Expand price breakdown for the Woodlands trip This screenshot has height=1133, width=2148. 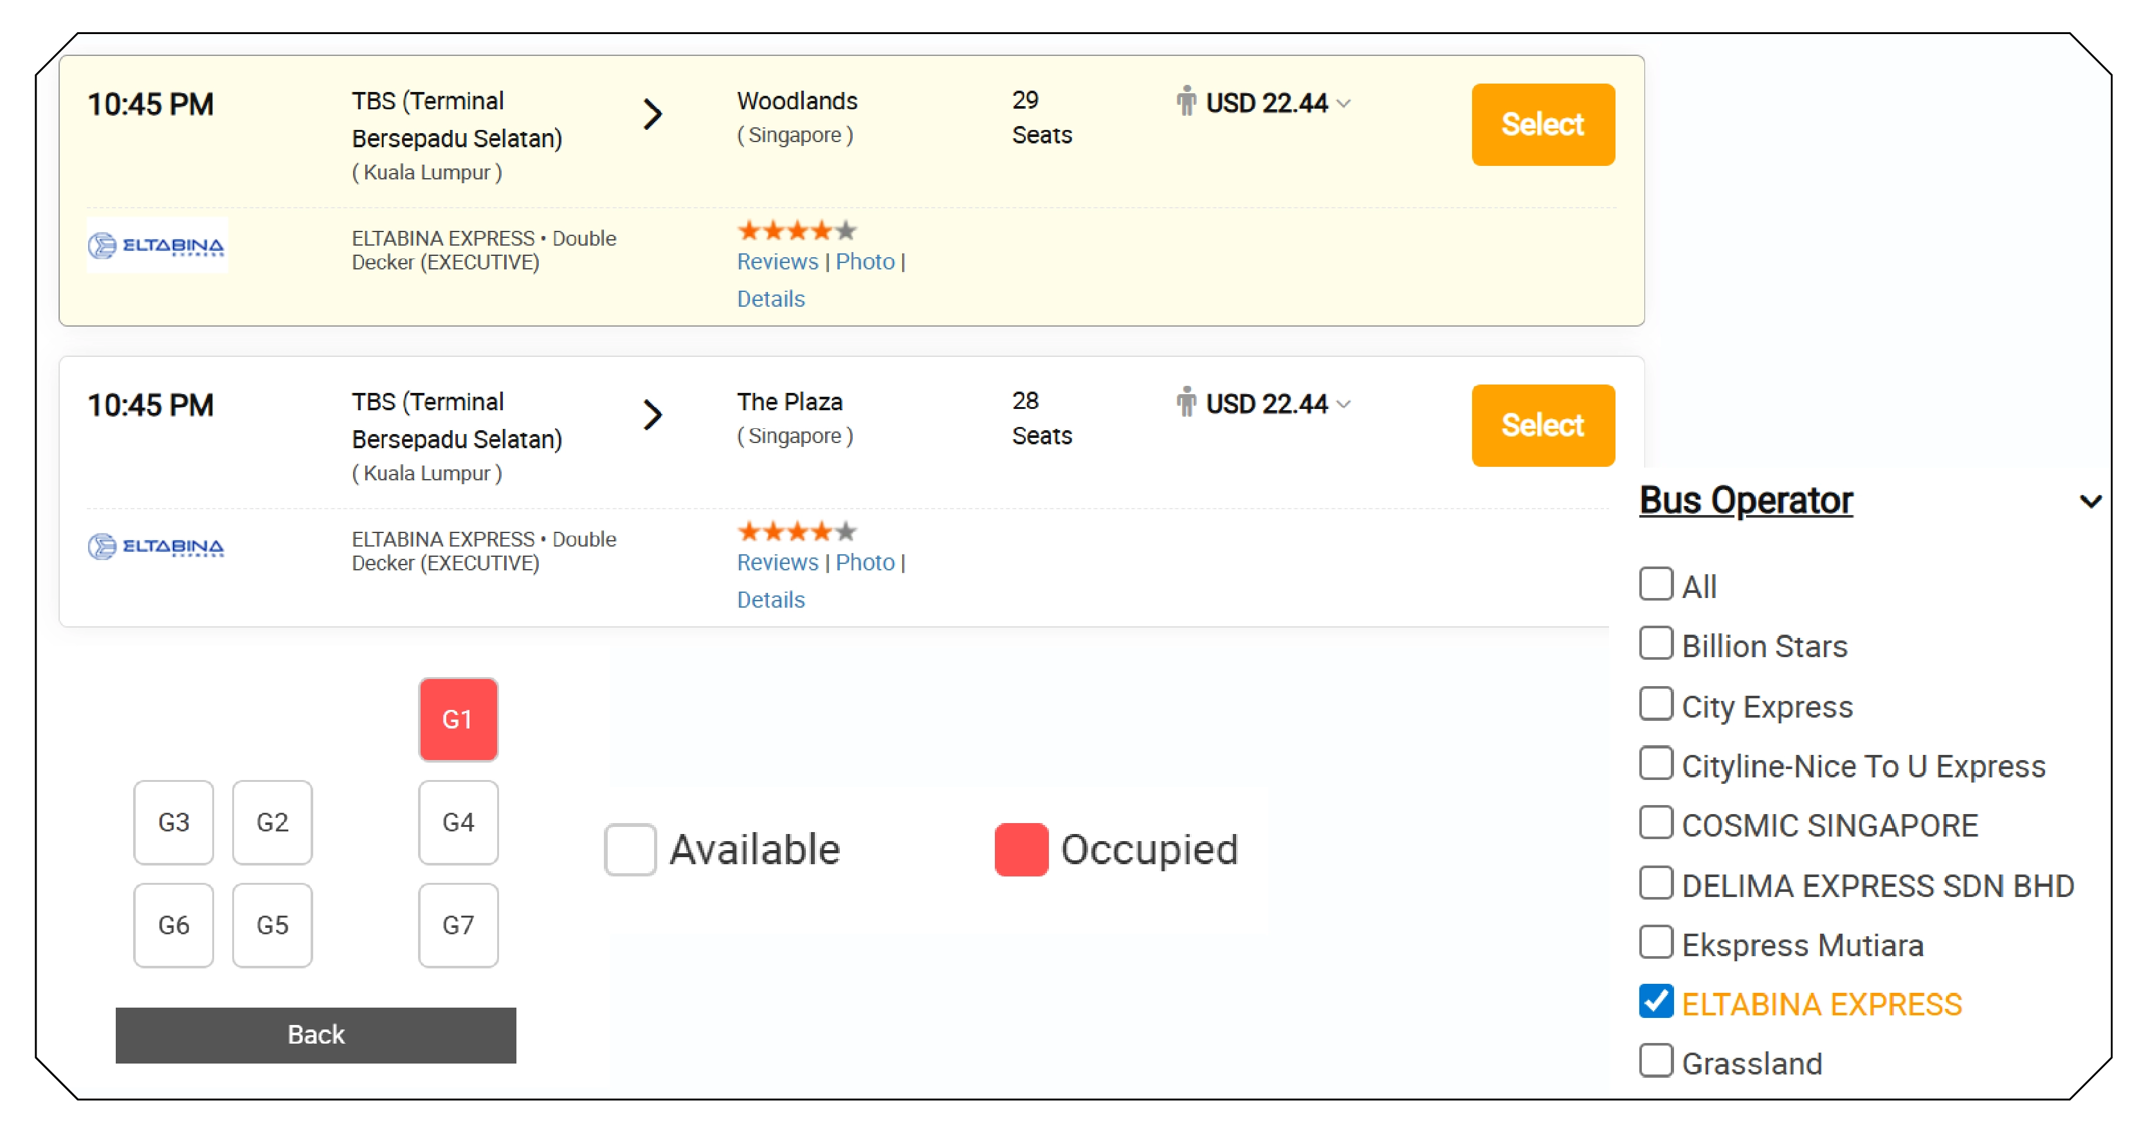[1343, 104]
